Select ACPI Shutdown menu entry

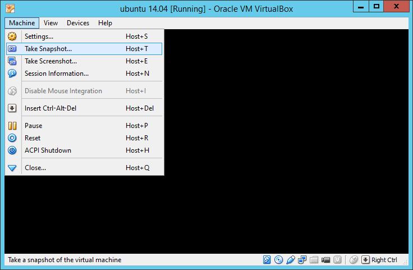(84, 150)
